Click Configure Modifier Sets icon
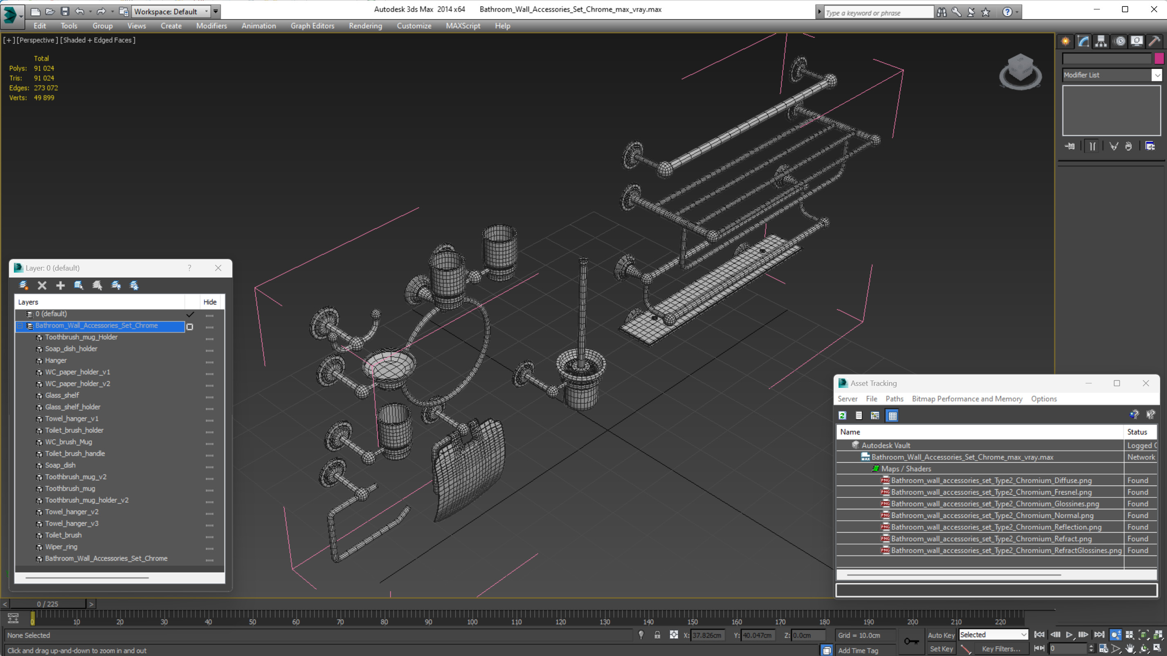This screenshot has width=1167, height=656. (1150, 146)
